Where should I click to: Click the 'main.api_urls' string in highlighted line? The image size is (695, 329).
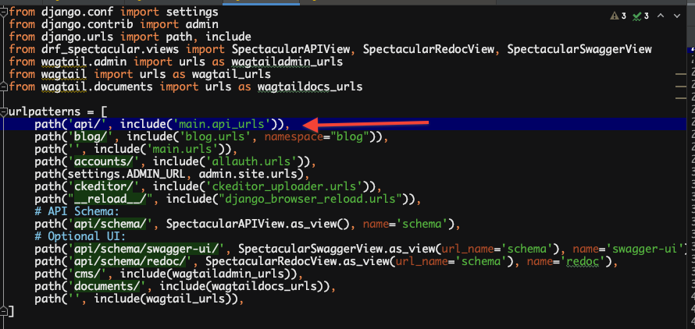(x=227, y=125)
